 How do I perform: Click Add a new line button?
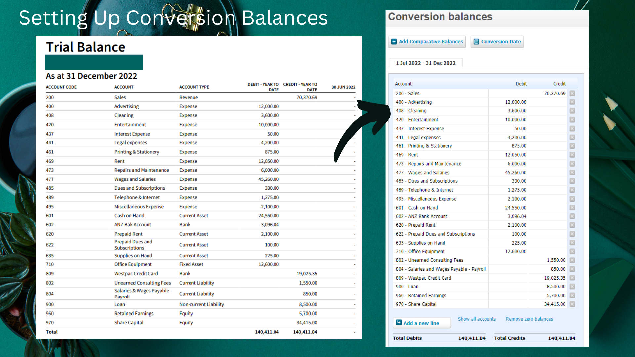(422, 323)
